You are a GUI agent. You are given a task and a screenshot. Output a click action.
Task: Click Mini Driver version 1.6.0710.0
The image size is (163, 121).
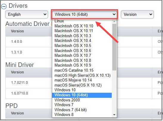(x=20, y=93)
